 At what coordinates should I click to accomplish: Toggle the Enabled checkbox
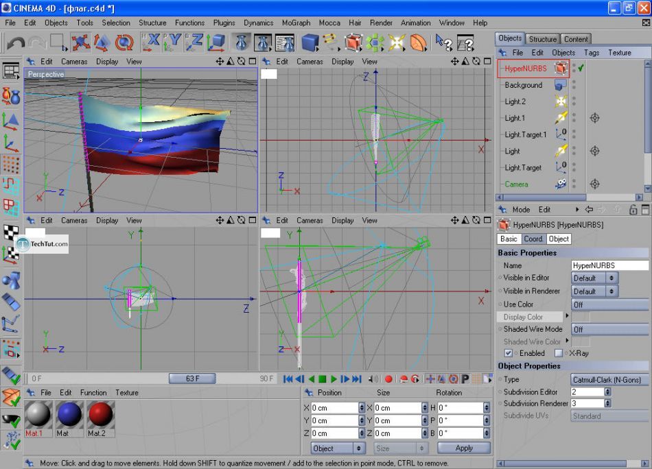pos(508,353)
